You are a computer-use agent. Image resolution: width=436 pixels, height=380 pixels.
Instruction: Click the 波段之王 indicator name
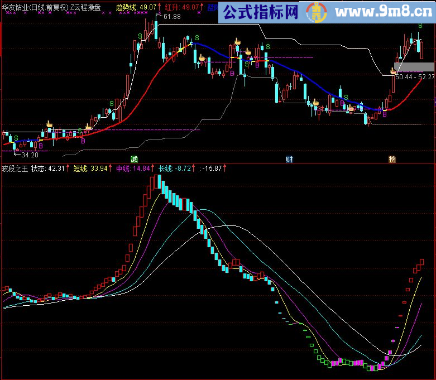[x=15, y=169]
